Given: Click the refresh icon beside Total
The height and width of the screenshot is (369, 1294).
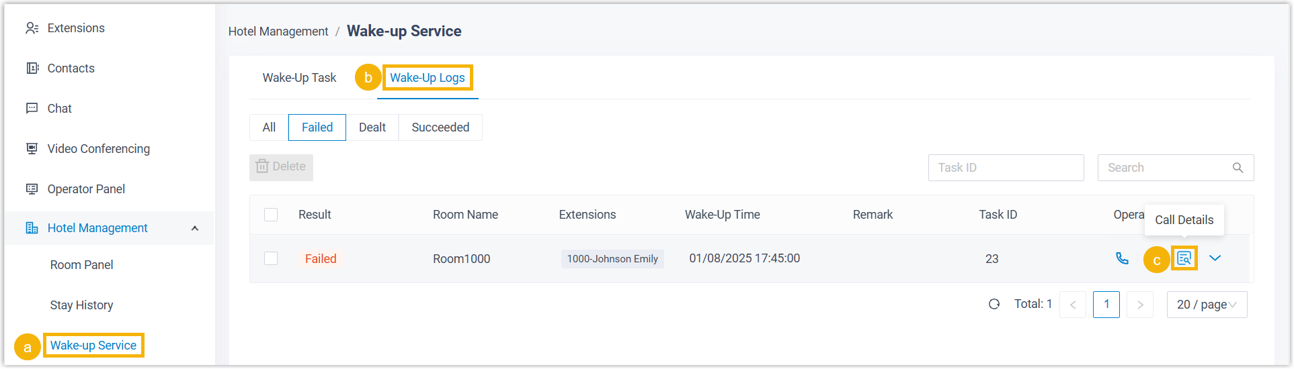Looking at the screenshot, I should [x=994, y=305].
